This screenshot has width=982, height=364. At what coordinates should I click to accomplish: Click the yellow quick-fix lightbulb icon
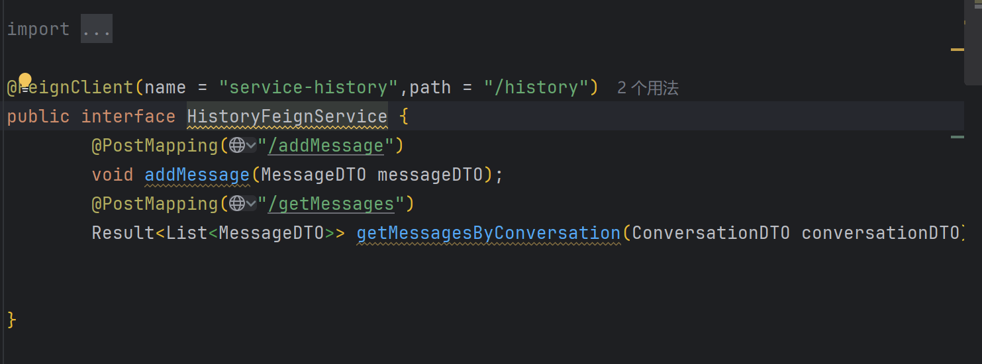click(25, 81)
